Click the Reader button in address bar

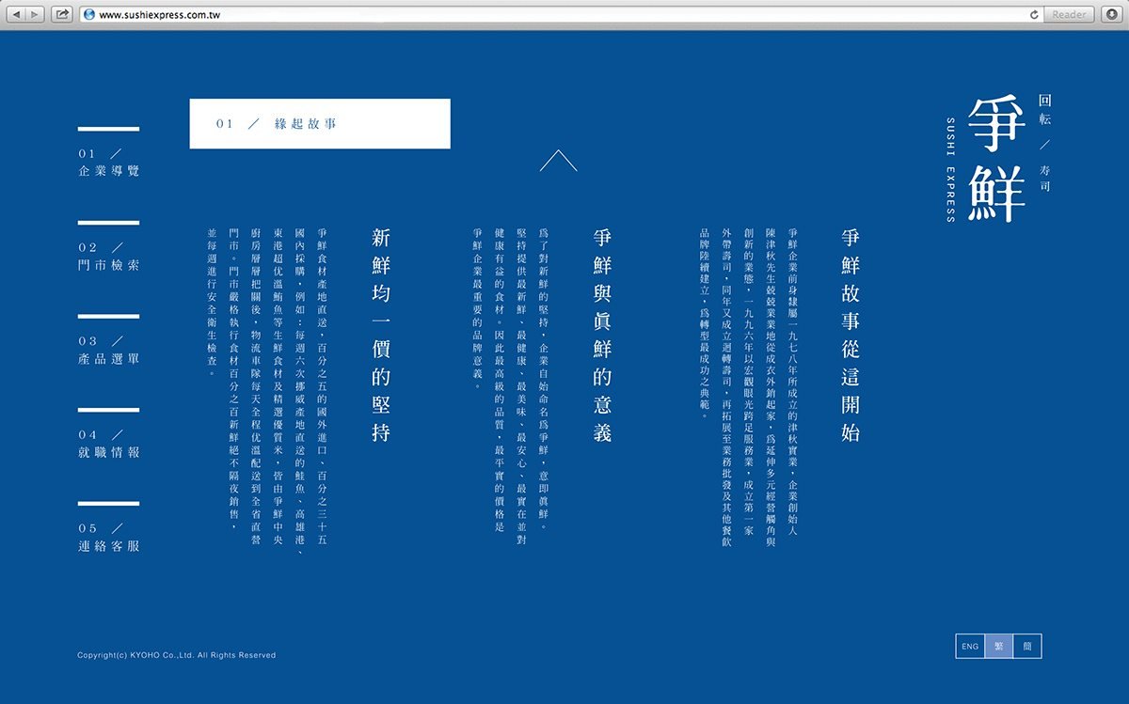pos(1069,14)
